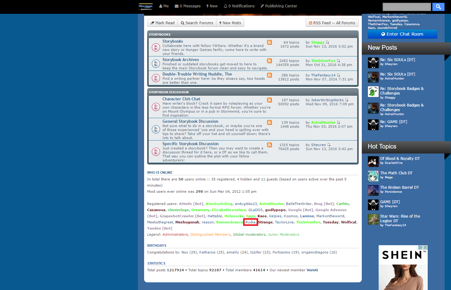Click the top search input field

407,7
